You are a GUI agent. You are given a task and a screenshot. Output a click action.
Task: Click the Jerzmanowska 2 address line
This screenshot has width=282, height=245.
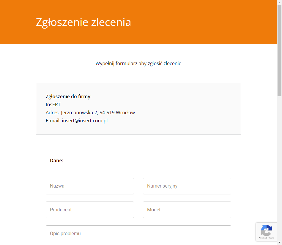[90, 113]
